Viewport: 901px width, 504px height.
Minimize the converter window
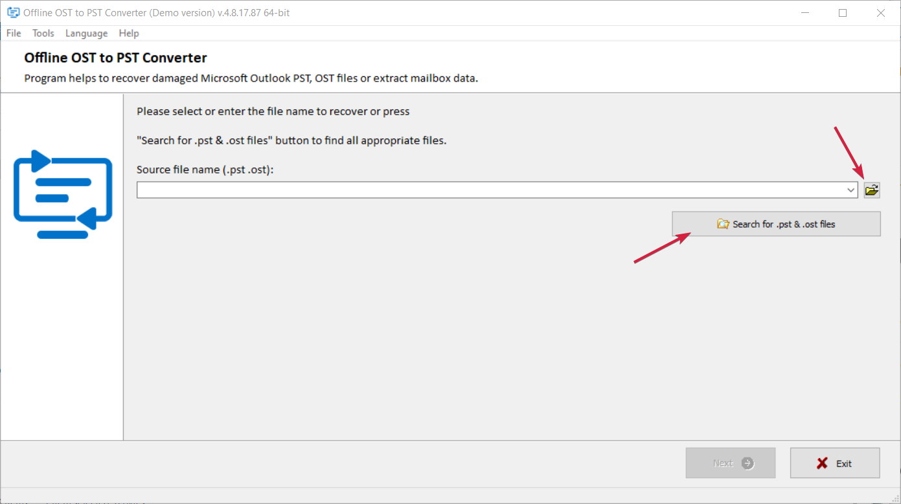[x=805, y=12]
